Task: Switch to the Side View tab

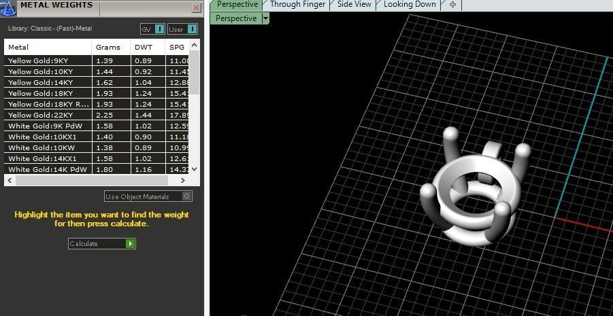Action: pos(354,5)
